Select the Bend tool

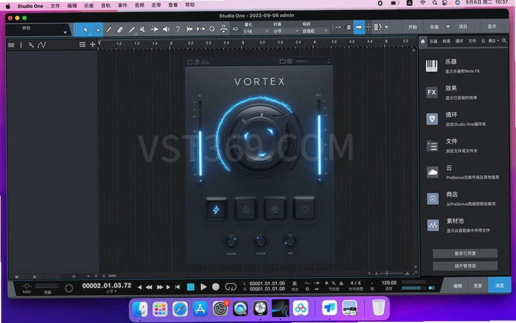coord(154,29)
